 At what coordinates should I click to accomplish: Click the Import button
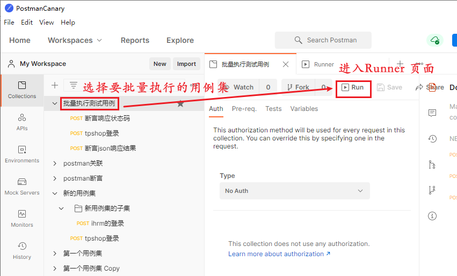click(x=186, y=64)
